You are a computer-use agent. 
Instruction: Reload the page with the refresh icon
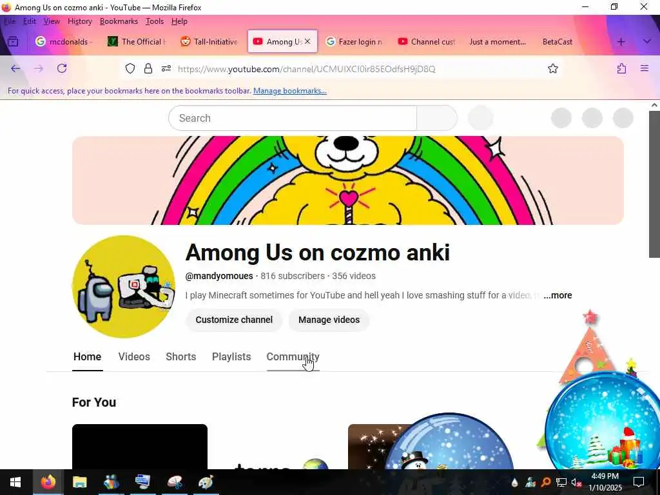tap(62, 68)
